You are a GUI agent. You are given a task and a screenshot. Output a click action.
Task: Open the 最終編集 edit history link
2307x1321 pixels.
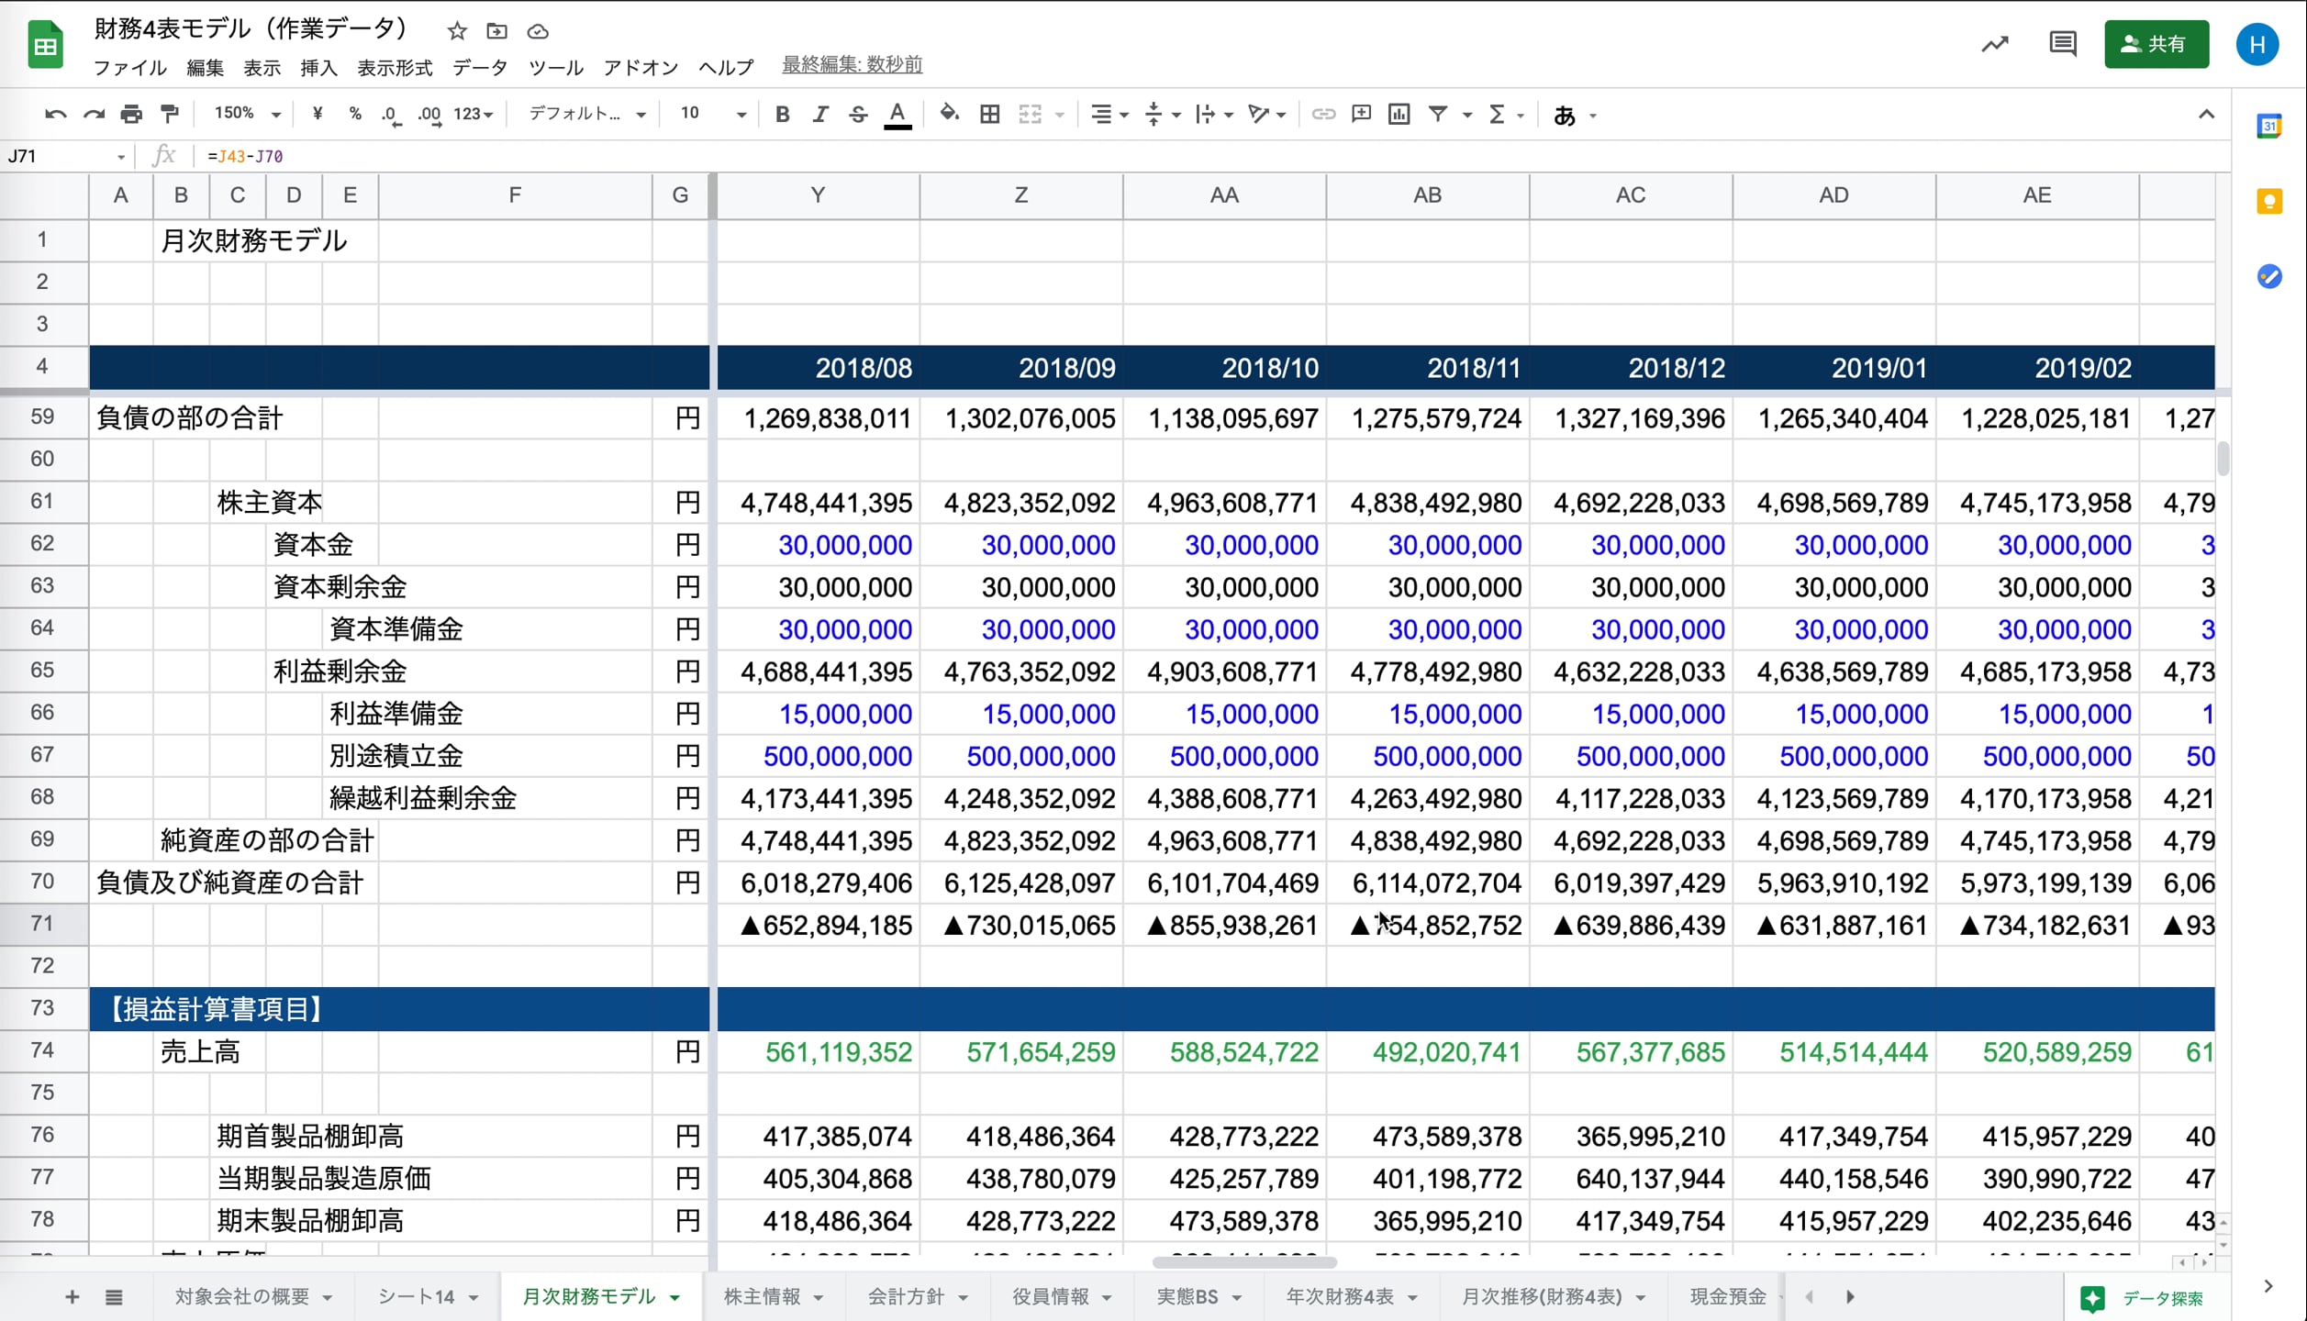coord(851,64)
